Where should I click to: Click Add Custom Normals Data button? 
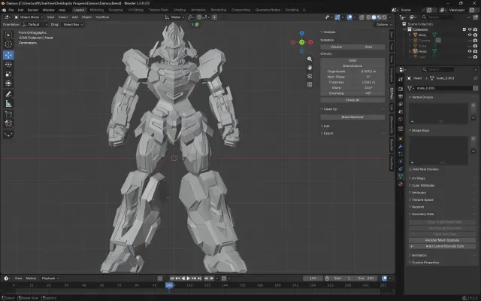pos(442,246)
